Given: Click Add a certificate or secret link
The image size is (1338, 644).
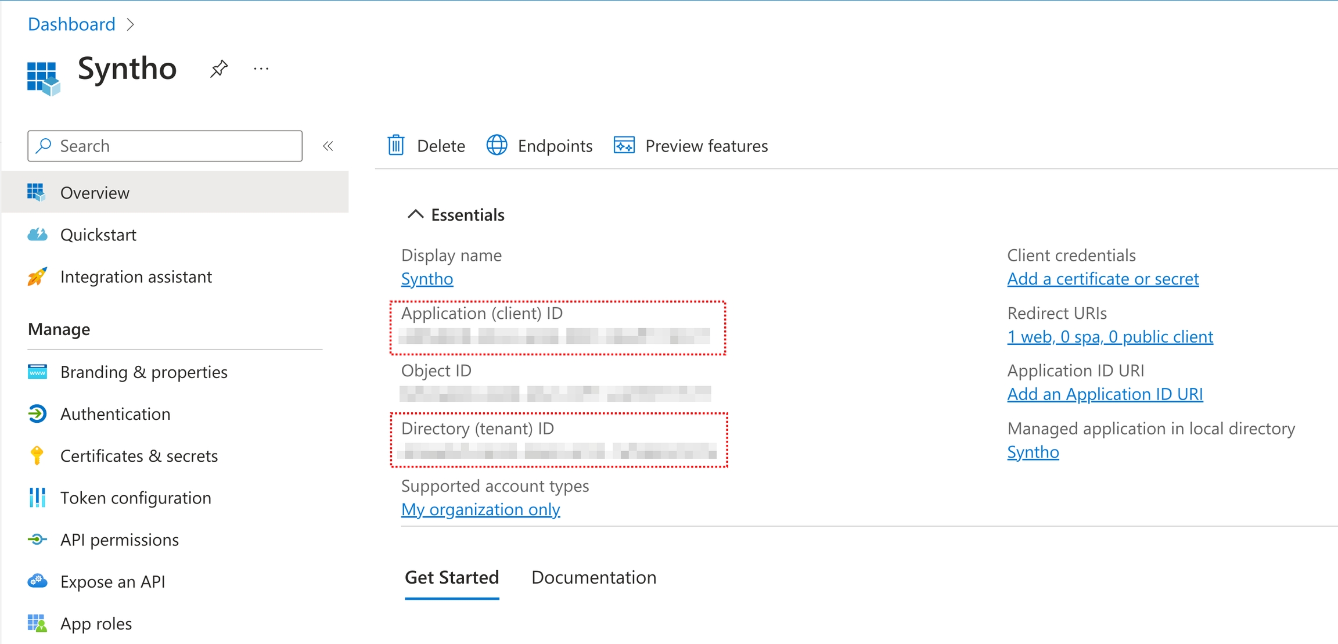Looking at the screenshot, I should (1103, 279).
